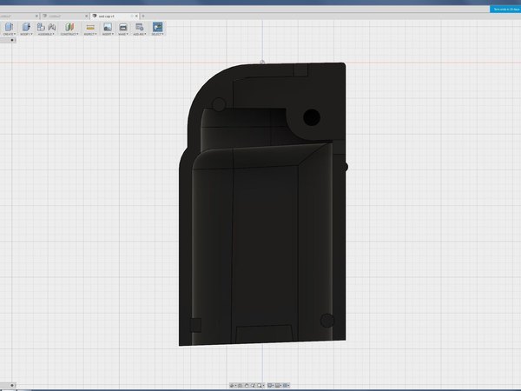Close the end cap document tab

(x=136, y=16)
